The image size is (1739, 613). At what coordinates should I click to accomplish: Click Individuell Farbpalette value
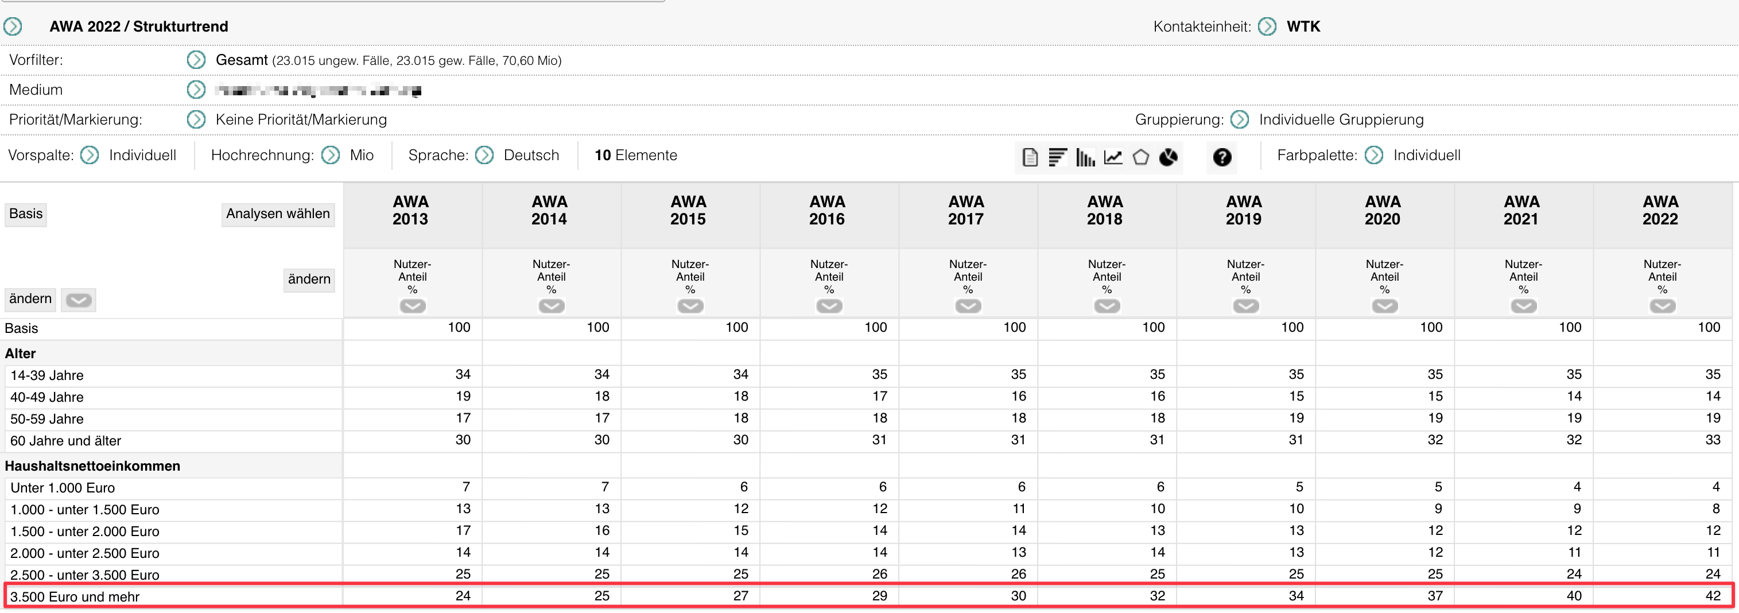pyautogui.click(x=1427, y=156)
